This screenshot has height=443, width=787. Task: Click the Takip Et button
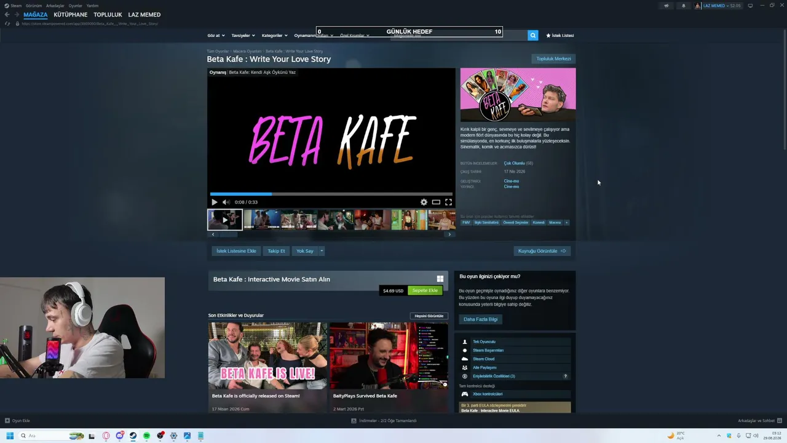[276, 251]
